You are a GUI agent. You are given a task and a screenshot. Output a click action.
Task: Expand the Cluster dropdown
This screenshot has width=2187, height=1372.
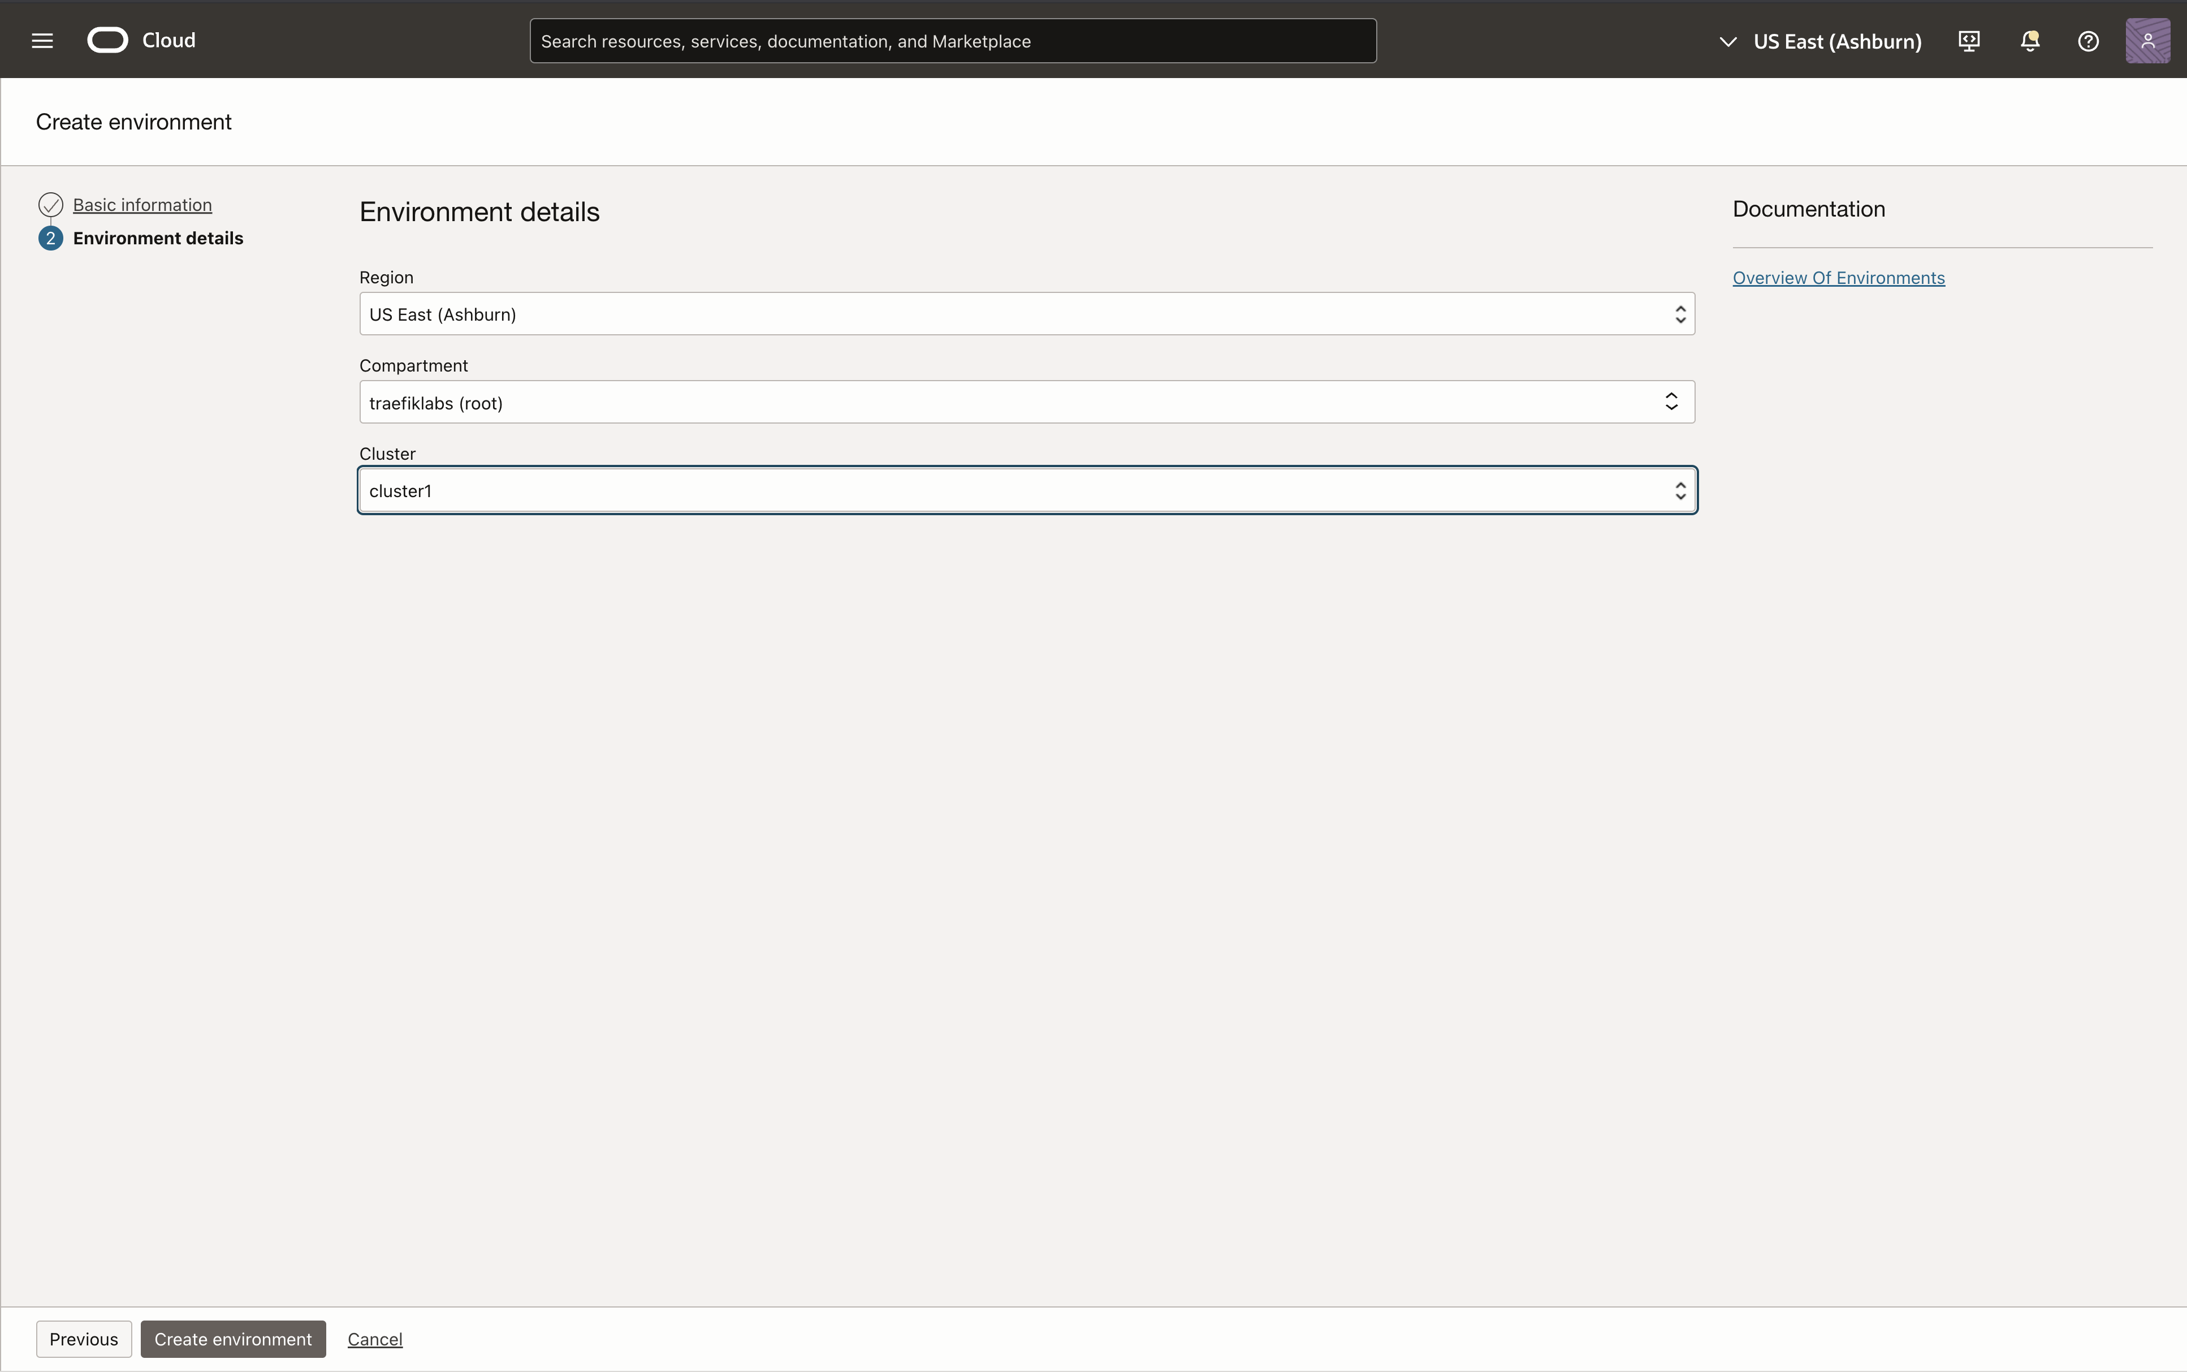(x=1026, y=491)
